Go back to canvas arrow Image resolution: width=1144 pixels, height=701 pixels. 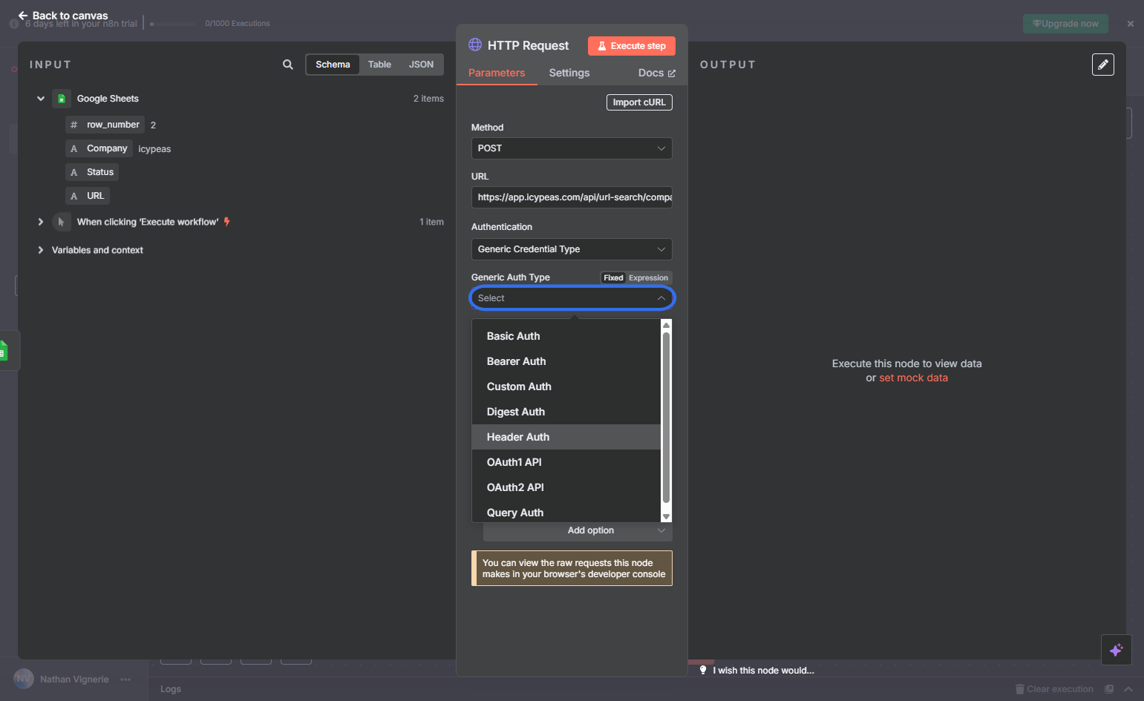(23, 16)
